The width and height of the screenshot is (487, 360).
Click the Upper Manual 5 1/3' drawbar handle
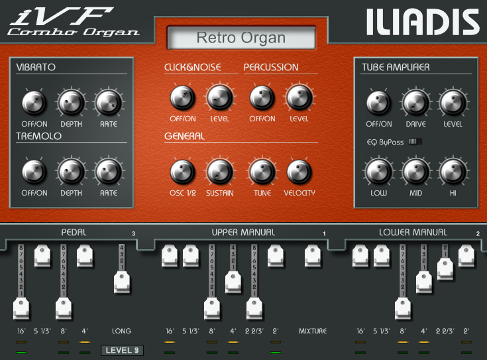tap(191, 256)
